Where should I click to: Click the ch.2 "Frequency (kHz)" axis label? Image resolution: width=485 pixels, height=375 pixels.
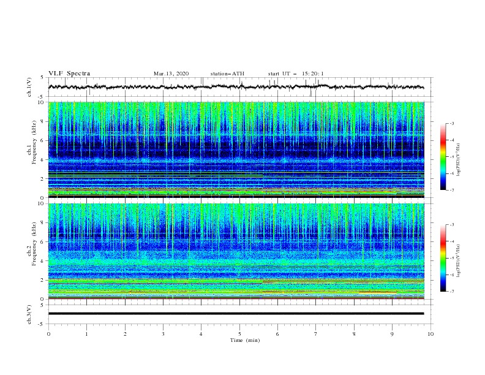click(x=34, y=244)
